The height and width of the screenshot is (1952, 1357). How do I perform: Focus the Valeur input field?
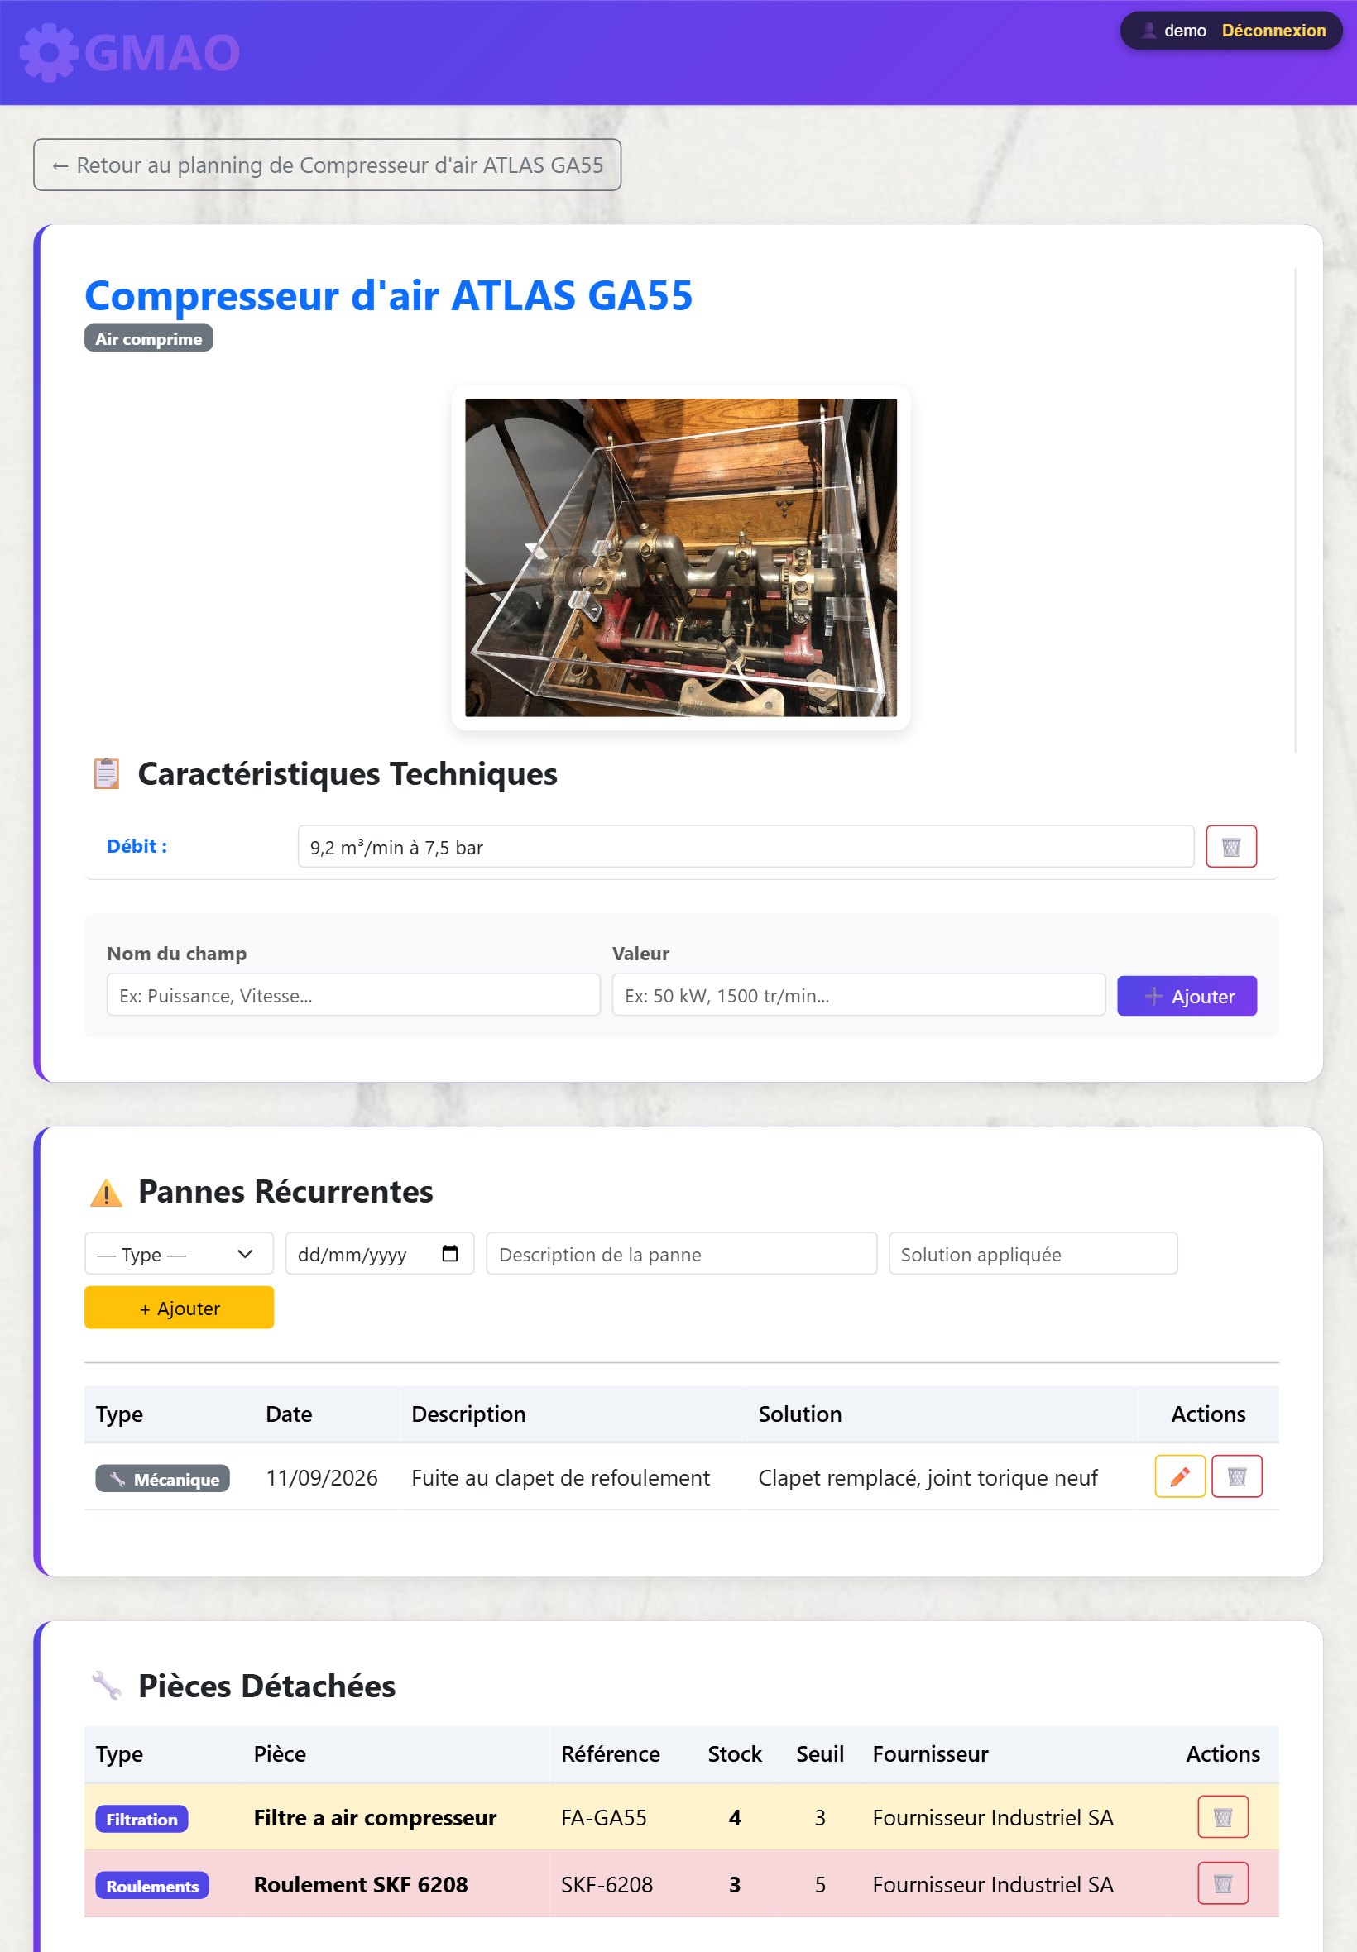[x=858, y=995]
